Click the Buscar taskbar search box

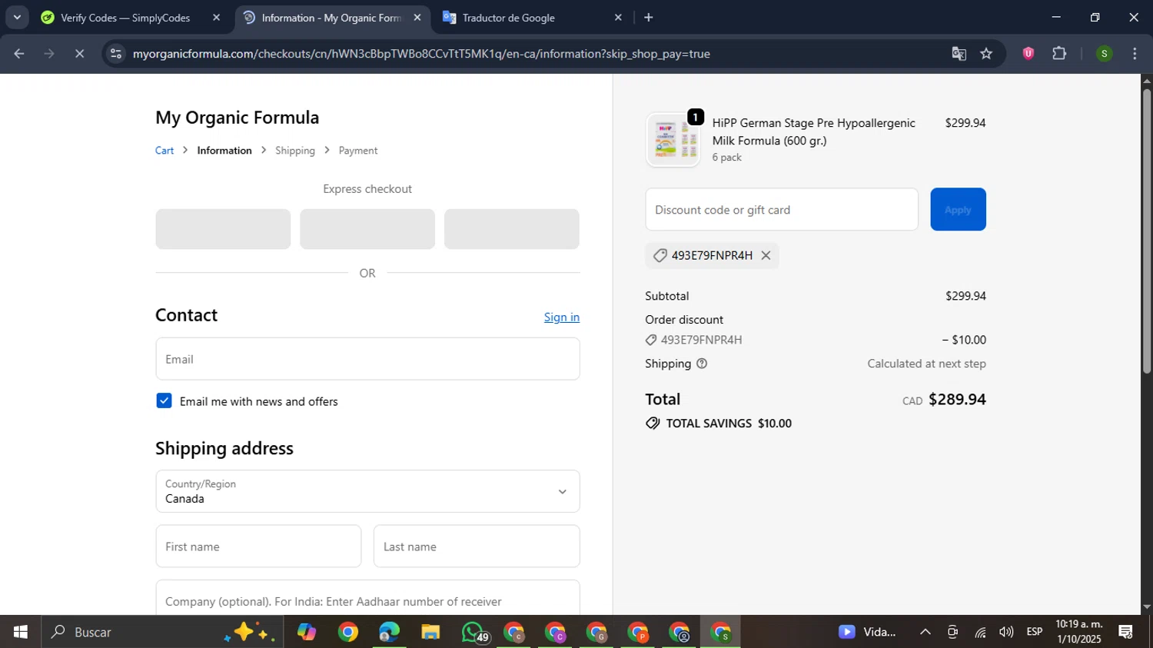(161, 632)
